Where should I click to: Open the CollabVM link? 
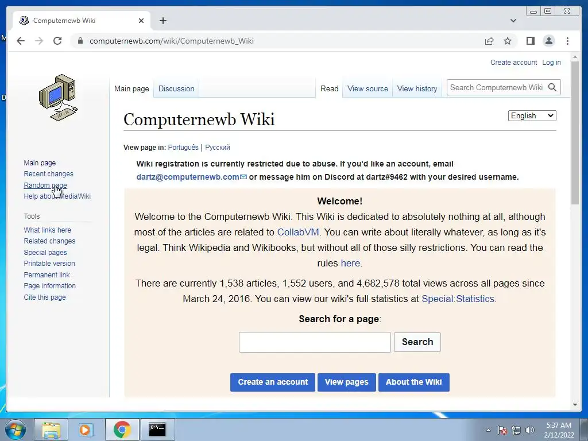[x=298, y=232]
